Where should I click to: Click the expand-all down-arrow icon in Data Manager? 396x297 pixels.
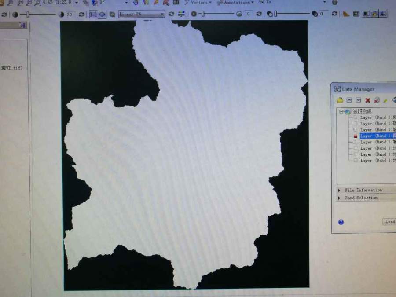(x=358, y=100)
